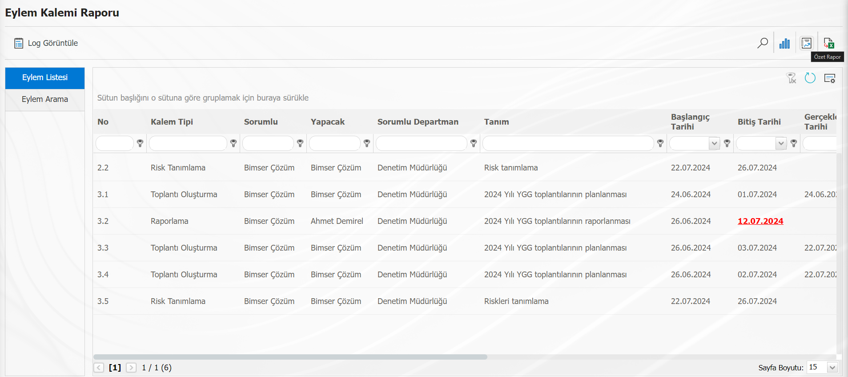Image resolution: width=848 pixels, height=377 pixels.
Task: Open the Sayfa Boyutu page size dropdown
Action: (x=832, y=367)
